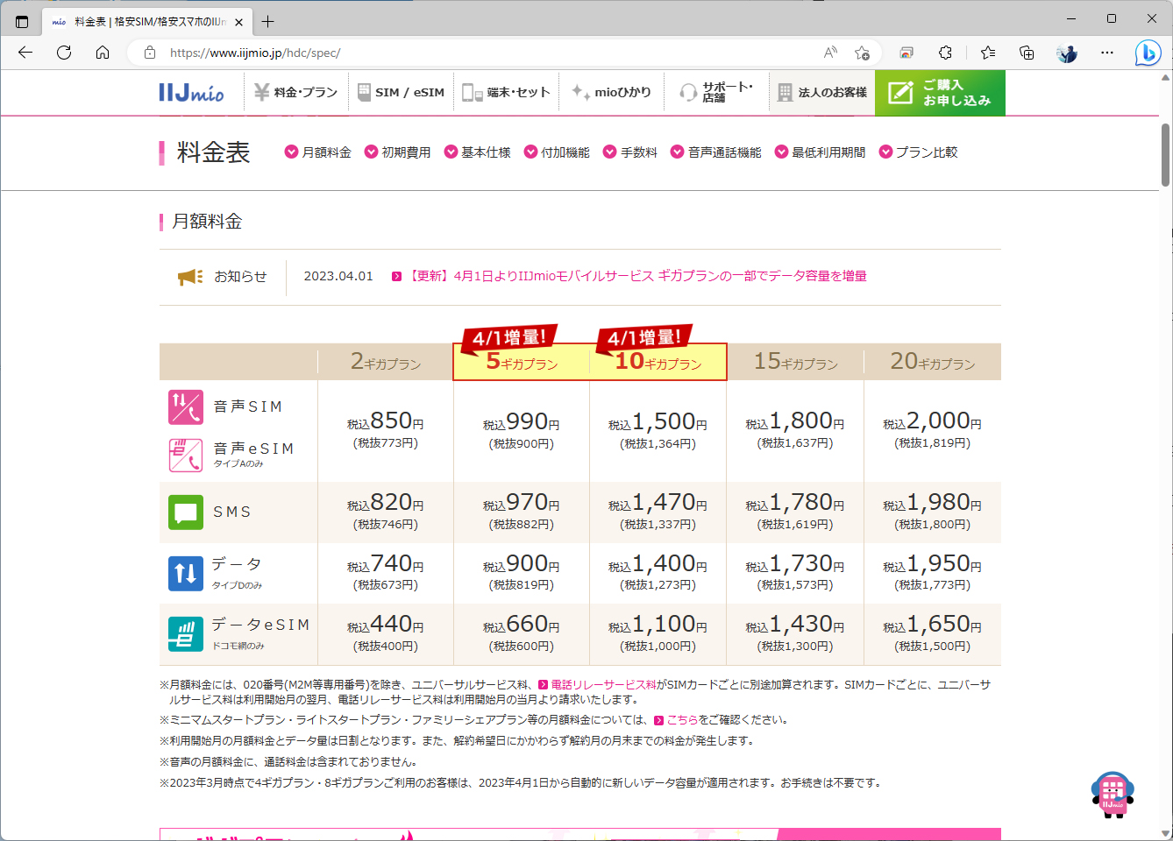
Task: Add this page to favorites
Action: coord(863,53)
